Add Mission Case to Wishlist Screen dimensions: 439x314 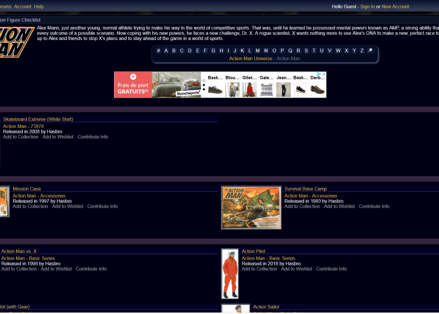[x=67, y=206]
